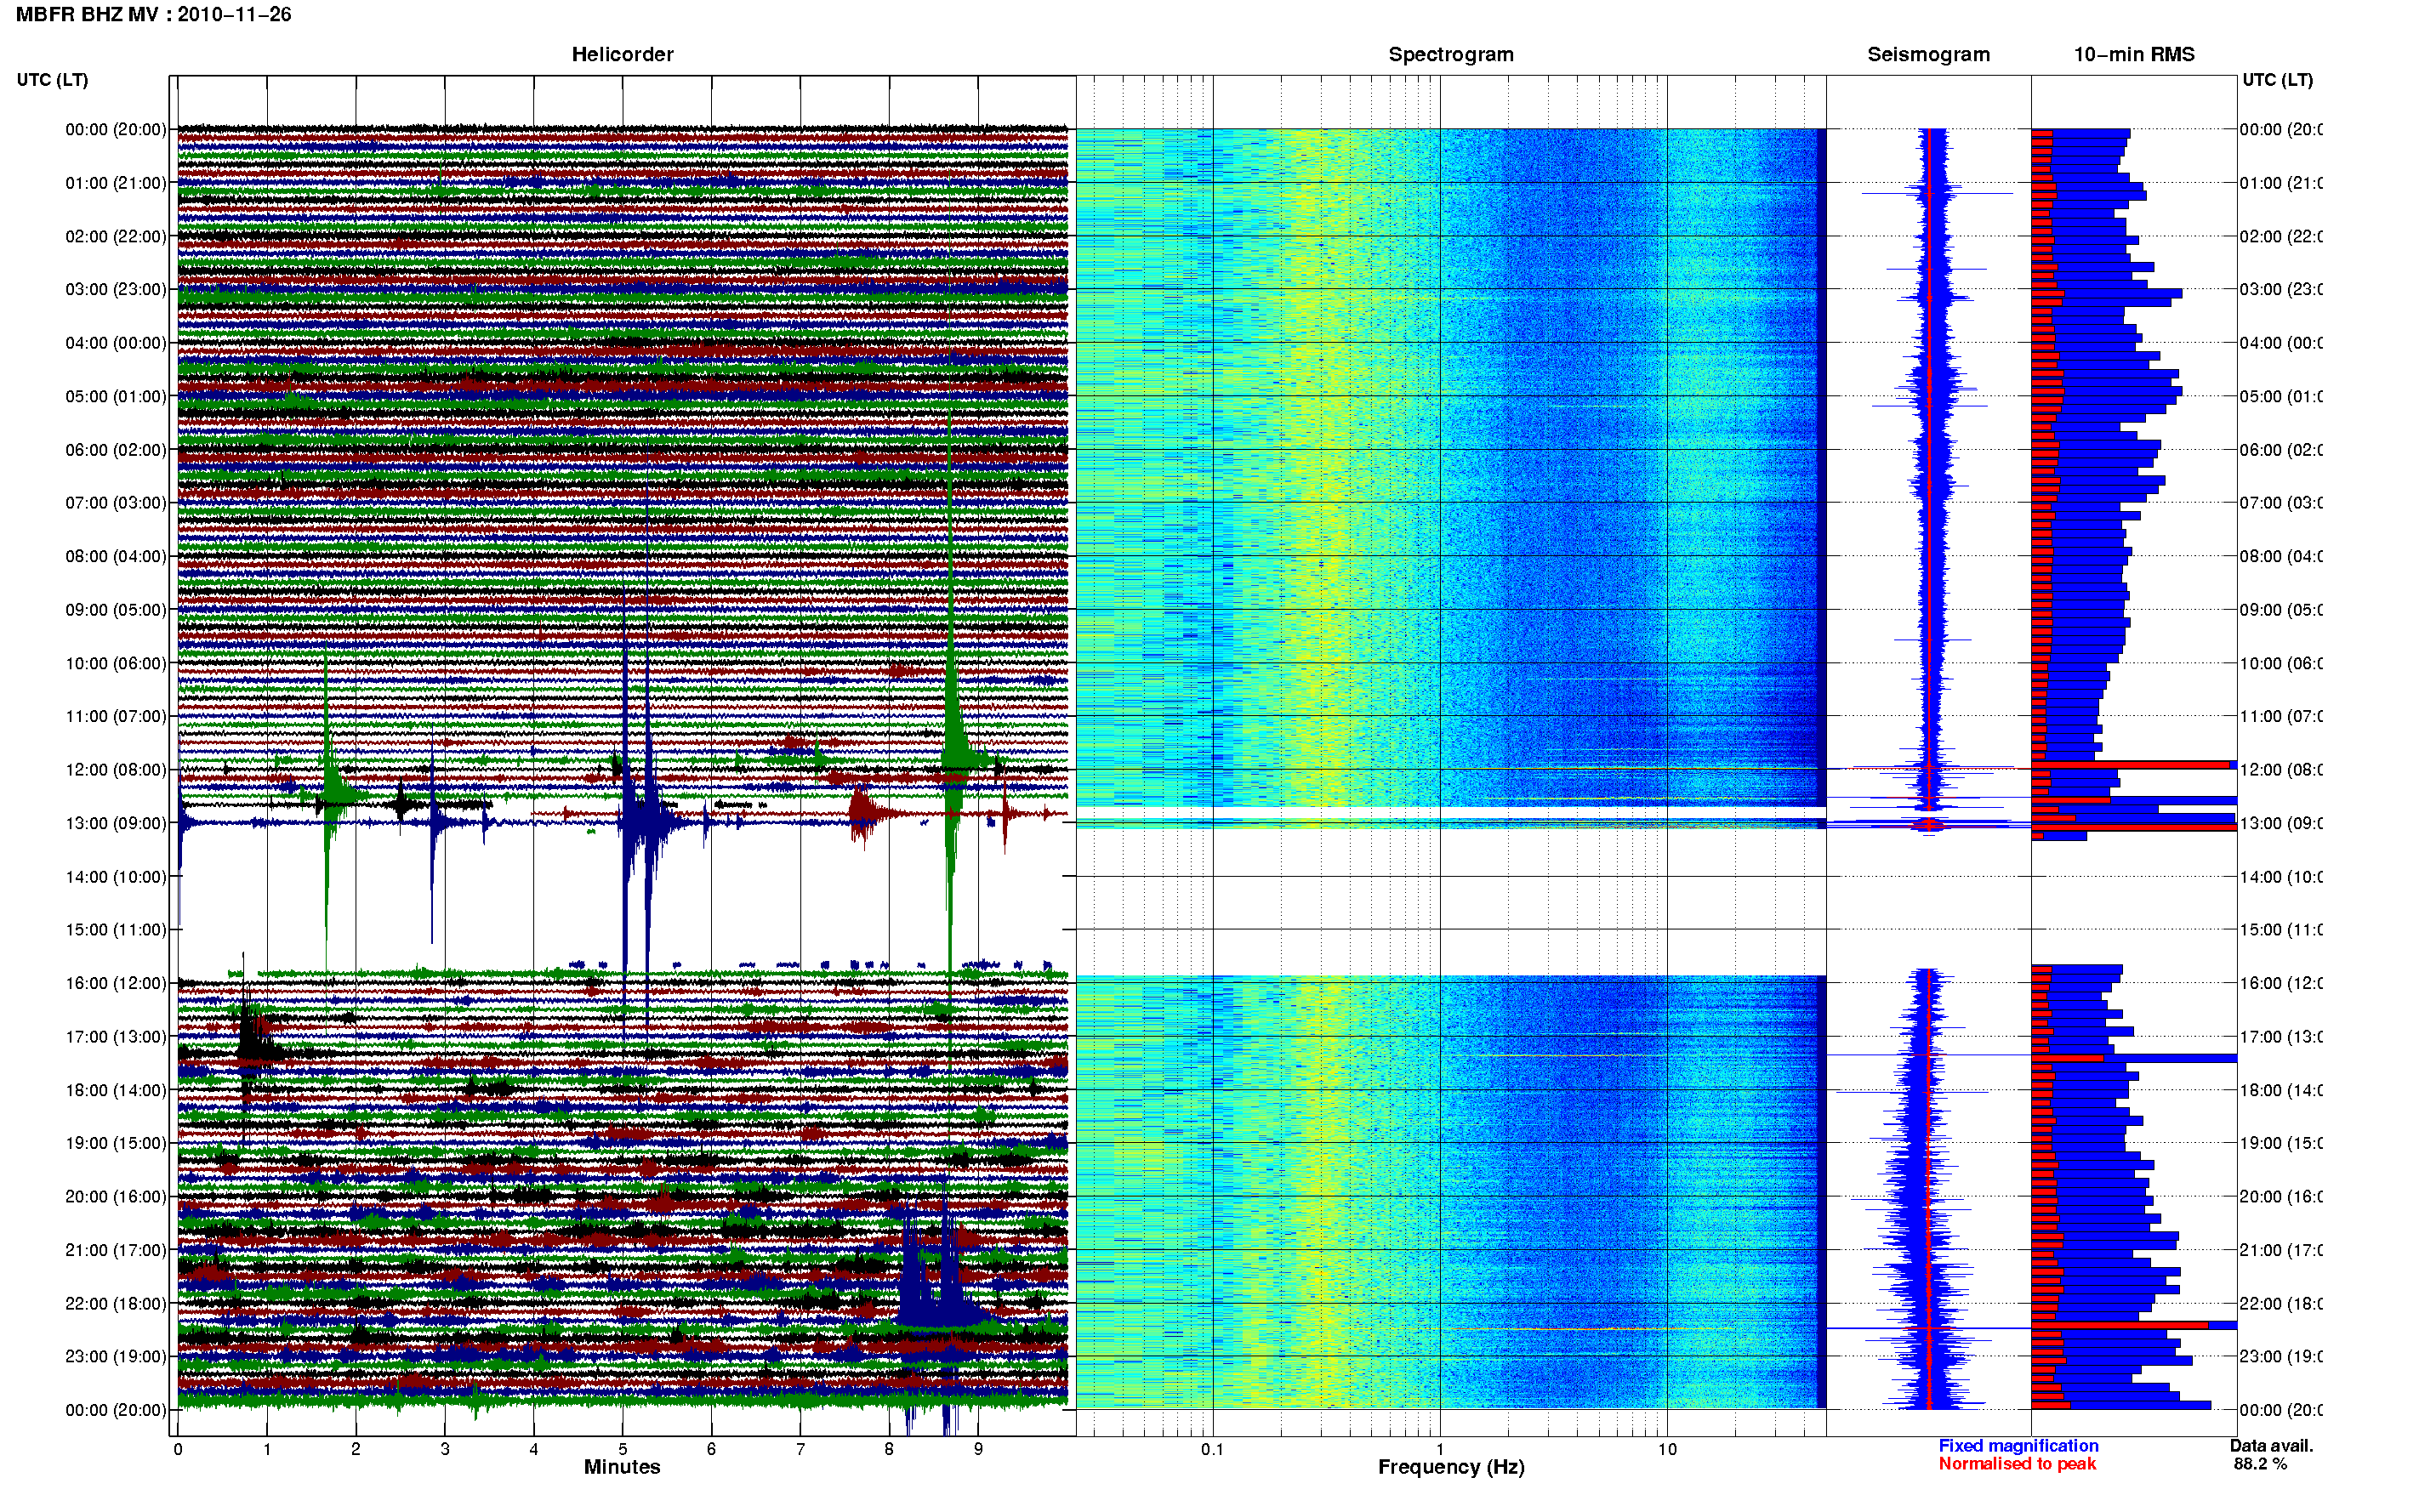2419x1512 pixels.
Task: Click the red RMS peak bar at 12:00
Action: [x=2131, y=765]
